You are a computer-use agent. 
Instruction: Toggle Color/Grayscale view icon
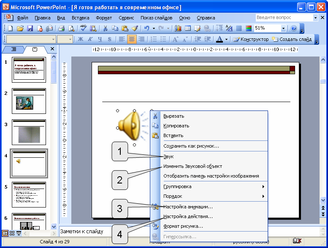click(x=249, y=28)
